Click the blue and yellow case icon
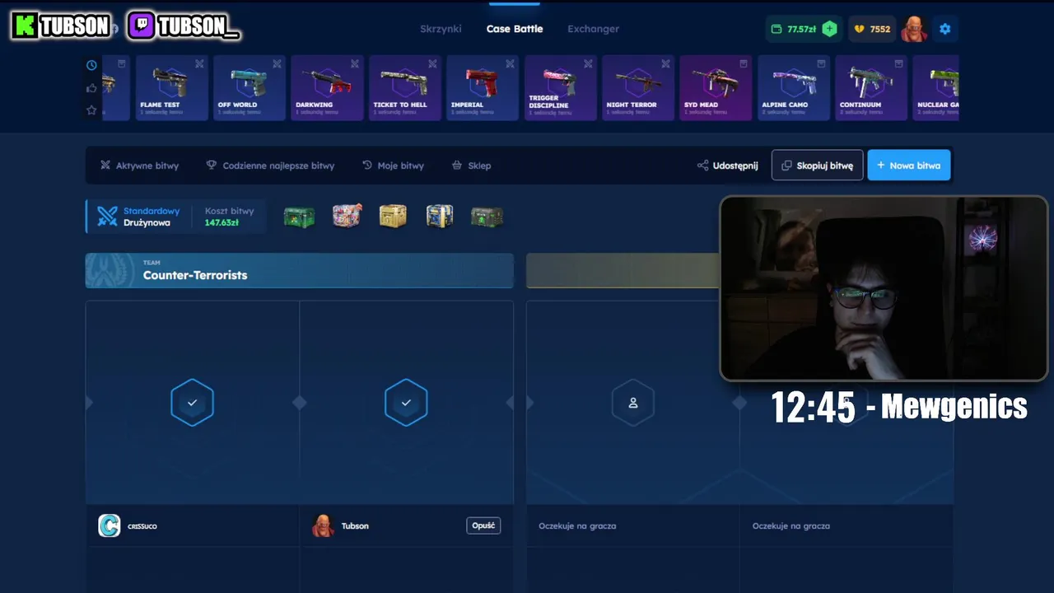Viewport: 1054px width, 593px height. pyautogui.click(x=440, y=216)
